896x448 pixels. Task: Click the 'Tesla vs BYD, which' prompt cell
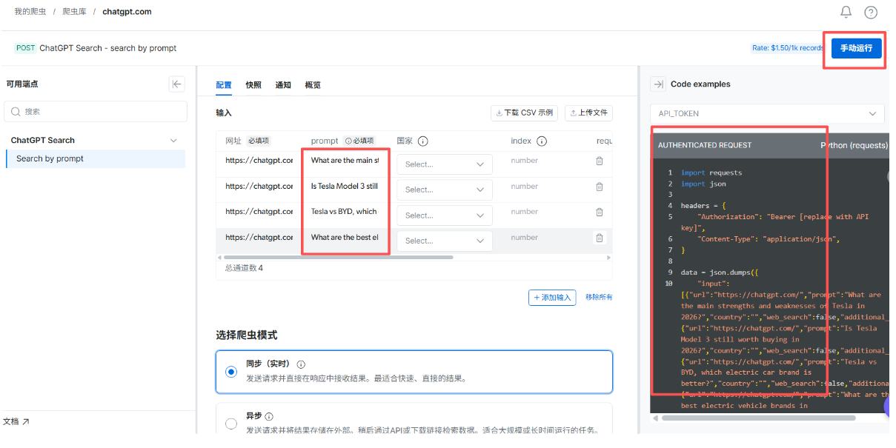345,212
